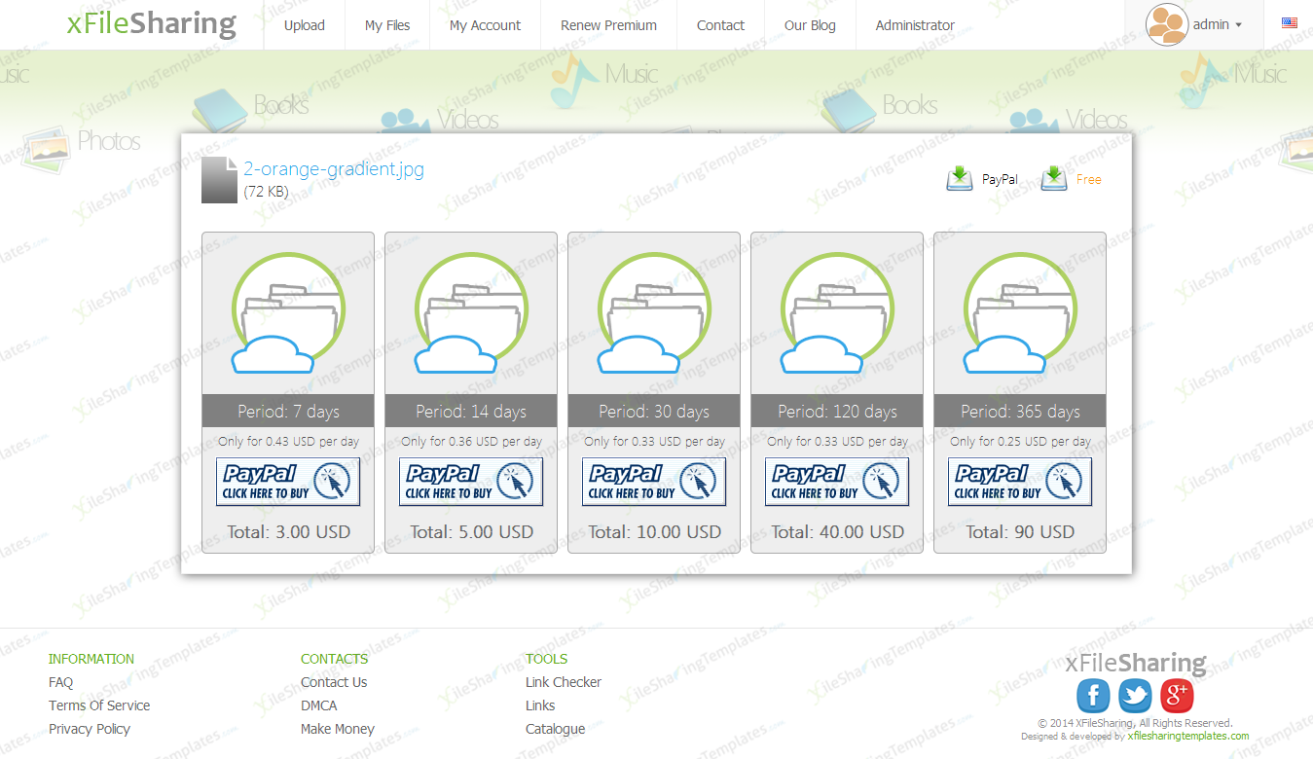The width and height of the screenshot is (1313, 759).
Task: Open the Administrator menu item
Action: (915, 25)
